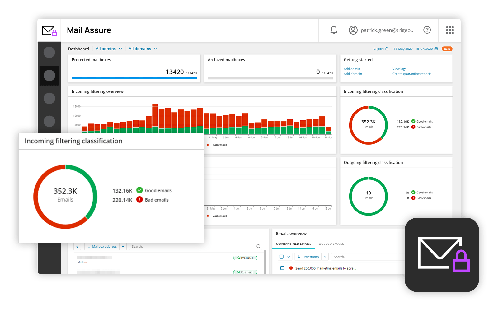498x311 pixels.
Task: Open the notifications bell
Action: (334, 30)
